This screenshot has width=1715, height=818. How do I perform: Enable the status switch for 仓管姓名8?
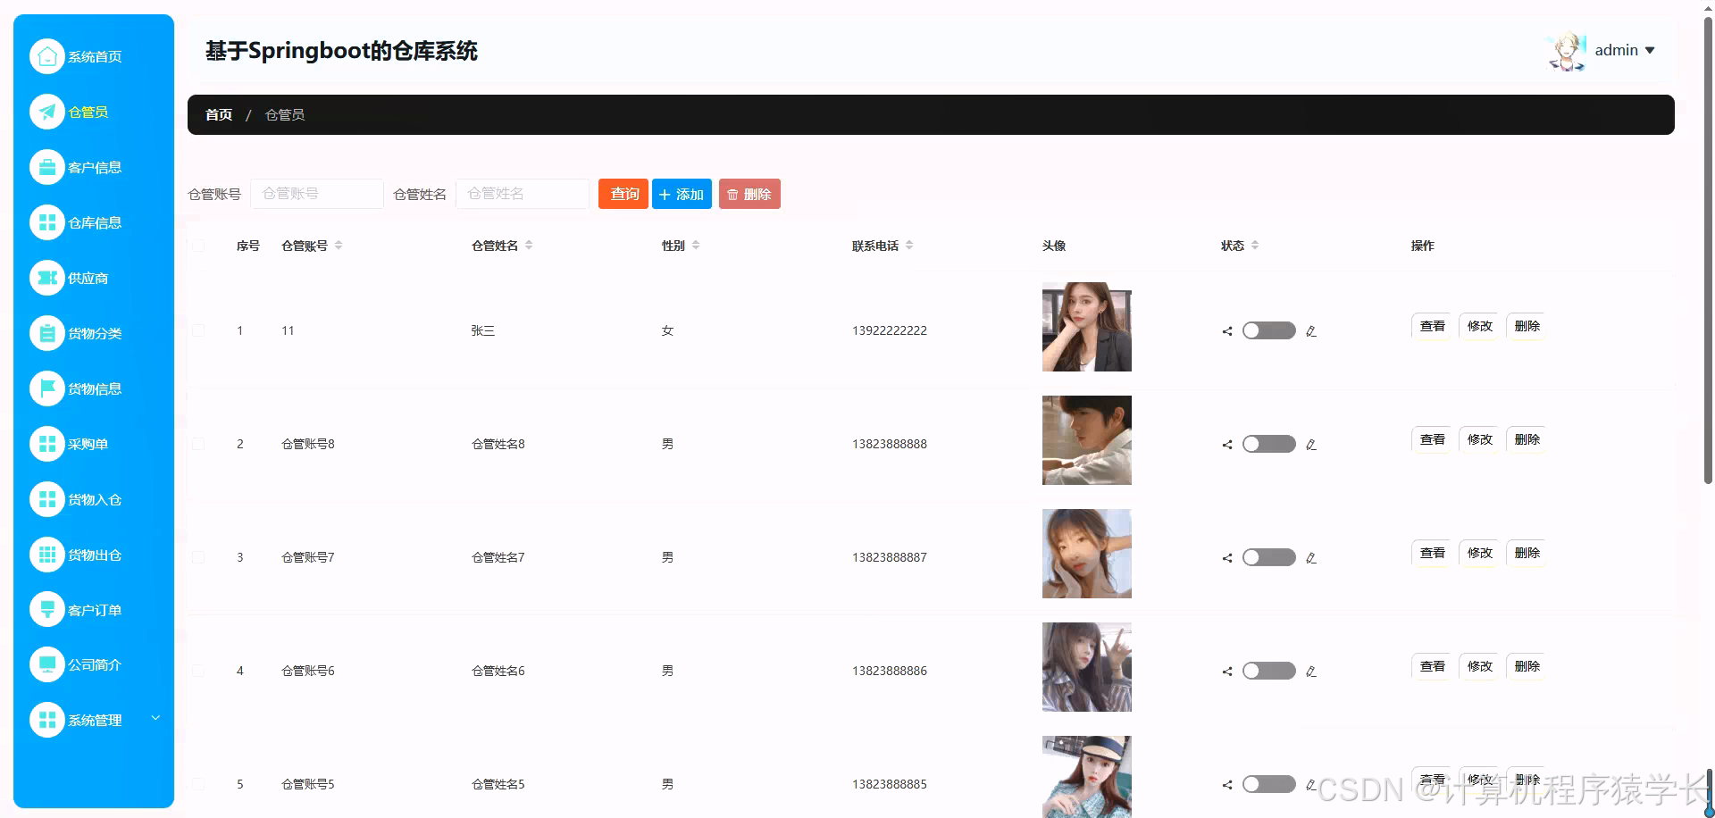1267,444
